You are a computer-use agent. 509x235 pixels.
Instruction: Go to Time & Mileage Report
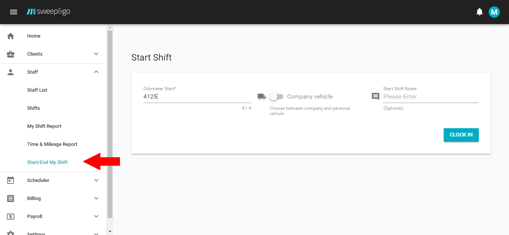[x=52, y=144]
